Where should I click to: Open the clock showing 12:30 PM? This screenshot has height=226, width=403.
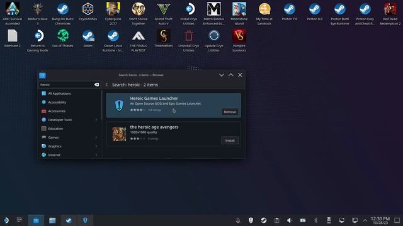(x=380, y=220)
